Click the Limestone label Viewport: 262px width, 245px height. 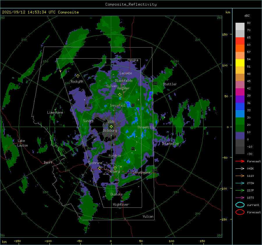point(55,112)
